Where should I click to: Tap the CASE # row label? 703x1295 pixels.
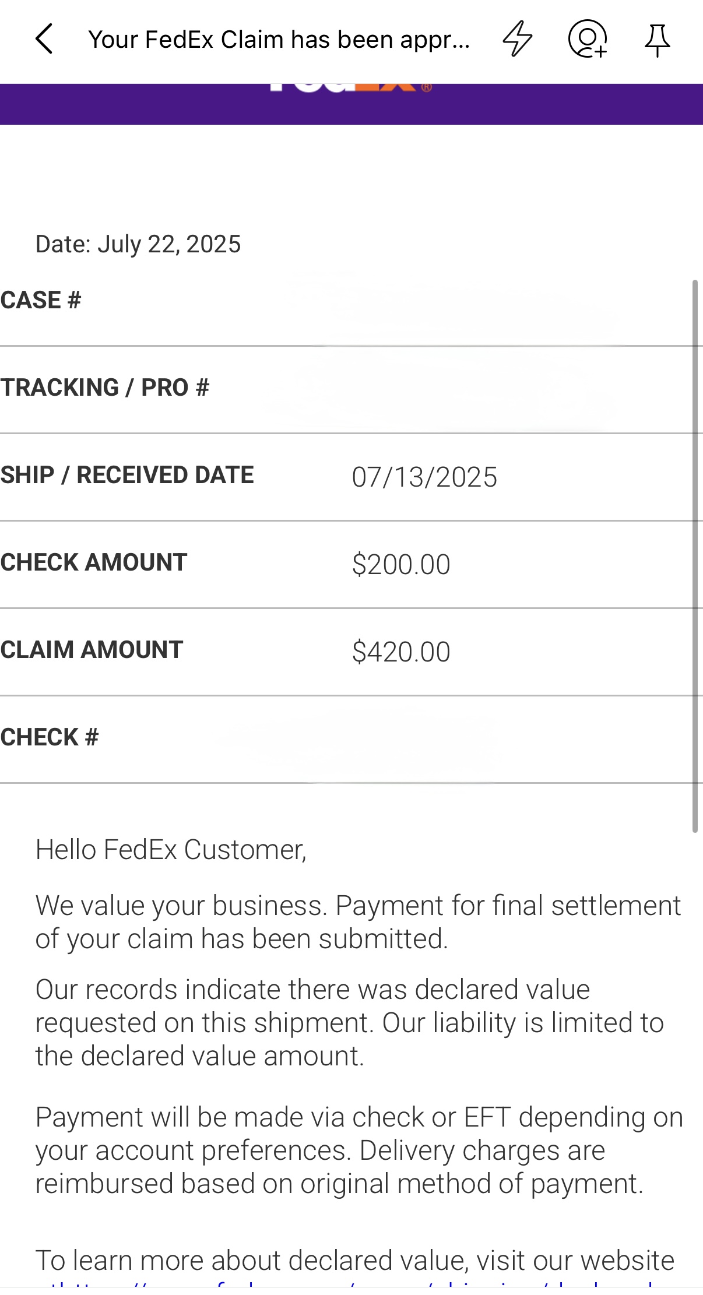pos(41,300)
